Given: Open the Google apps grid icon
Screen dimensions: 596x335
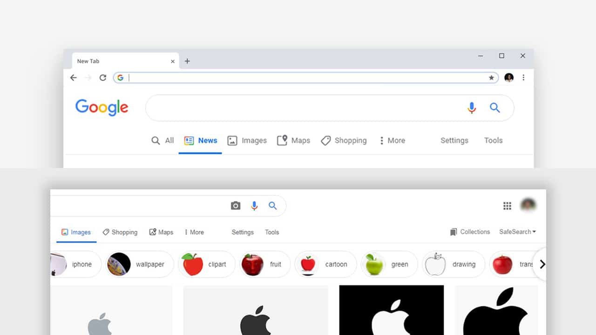Looking at the screenshot, I should click(x=508, y=206).
